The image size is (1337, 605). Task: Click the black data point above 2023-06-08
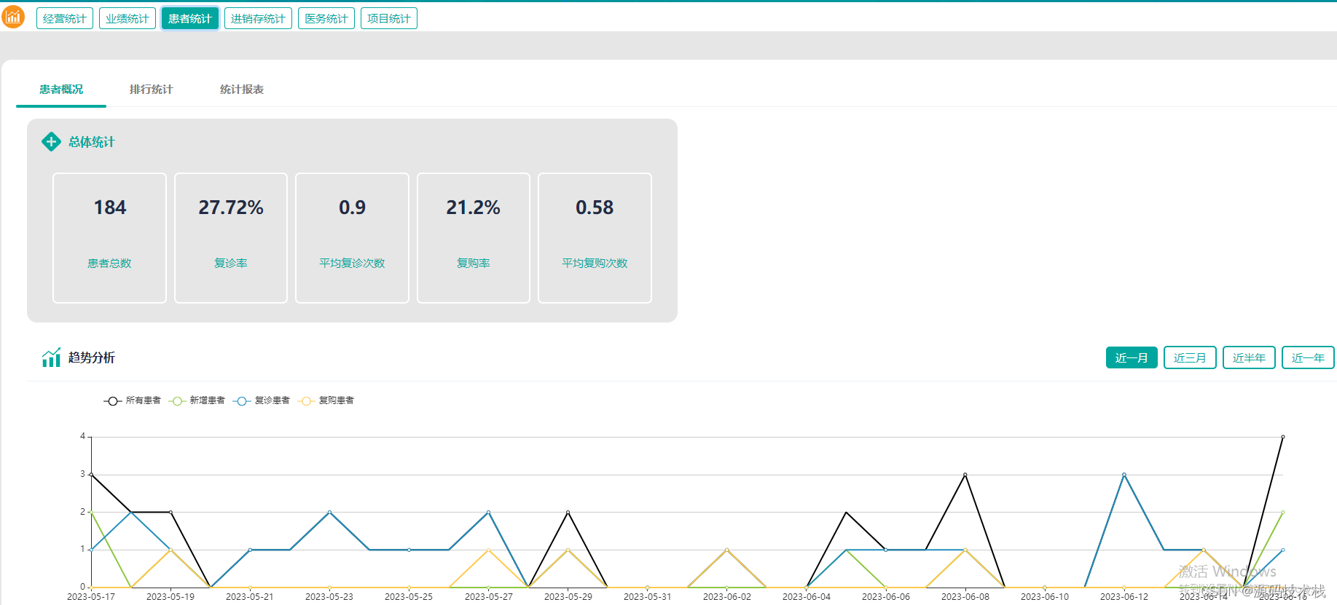tap(965, 475)
